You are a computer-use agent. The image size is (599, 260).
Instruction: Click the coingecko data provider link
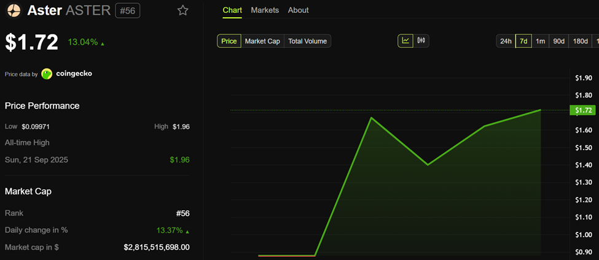point(74,74)
